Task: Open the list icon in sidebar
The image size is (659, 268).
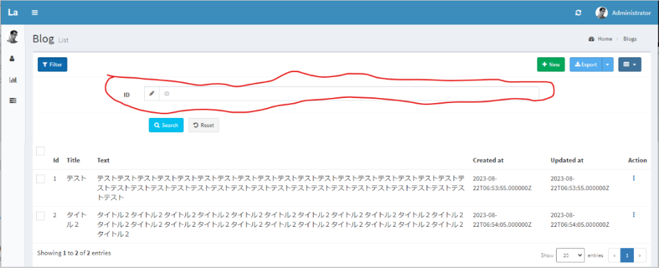Action: click(x=12, y=100)
